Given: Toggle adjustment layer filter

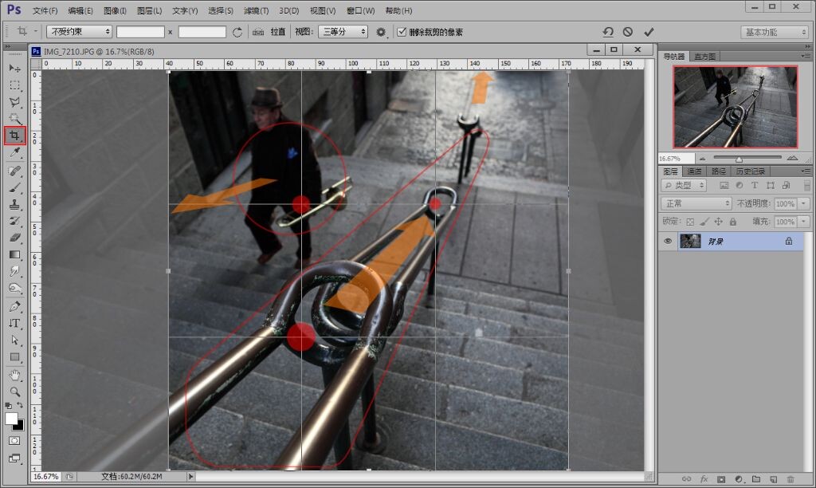Looking at the screenshot, I should click(739, 185).
